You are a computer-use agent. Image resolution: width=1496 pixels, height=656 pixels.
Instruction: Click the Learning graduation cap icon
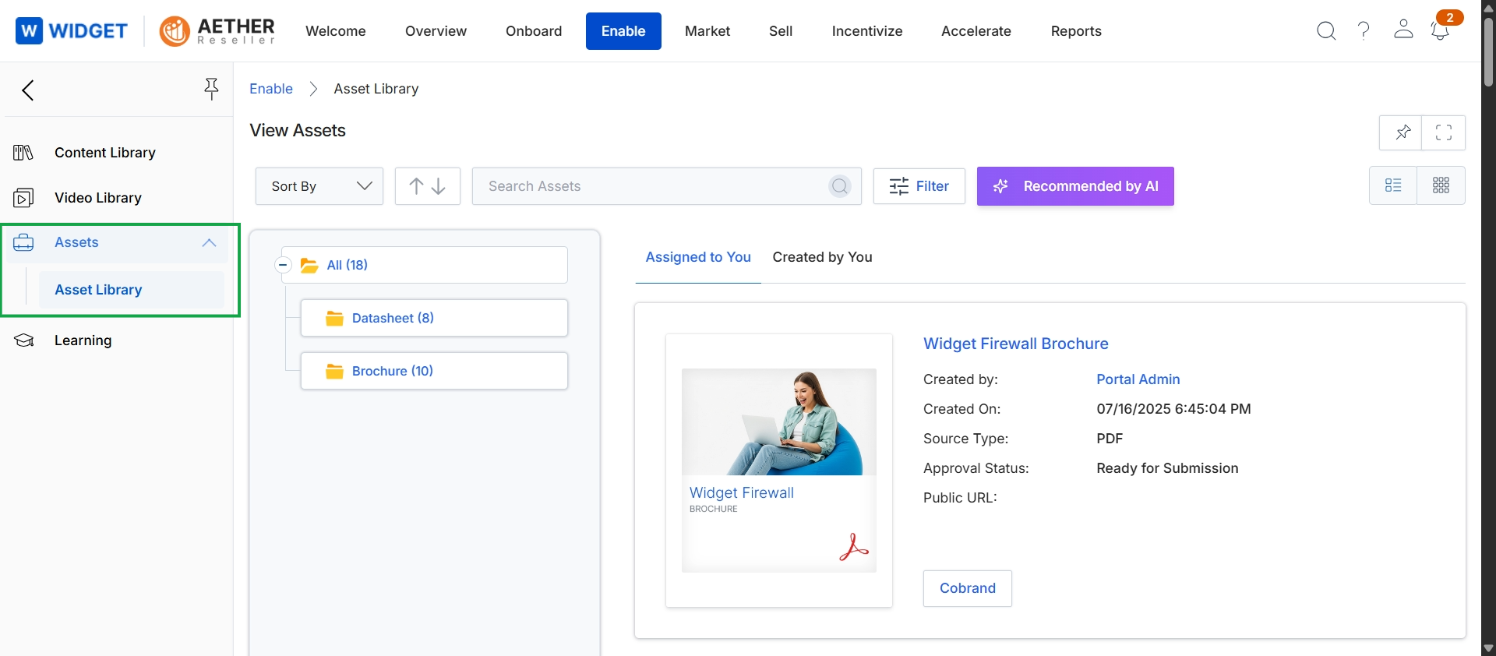(x=24, y=340)
